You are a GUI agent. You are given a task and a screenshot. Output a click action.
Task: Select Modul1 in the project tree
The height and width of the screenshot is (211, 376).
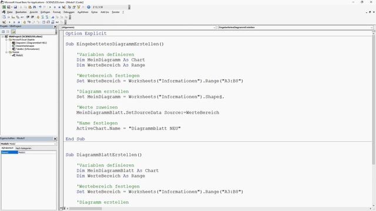pos(19,55)
